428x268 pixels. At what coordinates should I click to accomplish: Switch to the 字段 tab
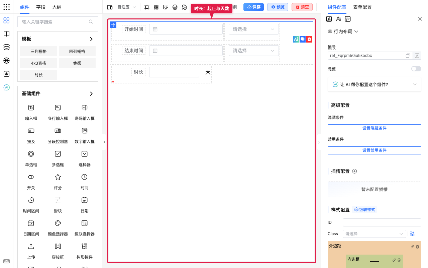click(41, 7)
